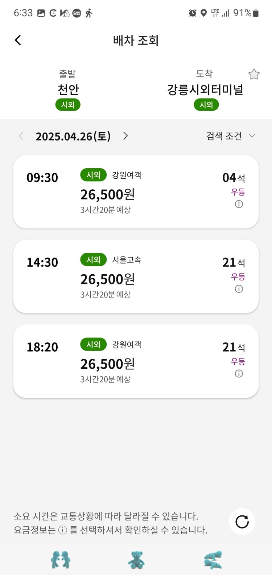Open the 2025.04.26(토) date picker
Viewport: 272px width, 575px height.
tap(73, 136)
